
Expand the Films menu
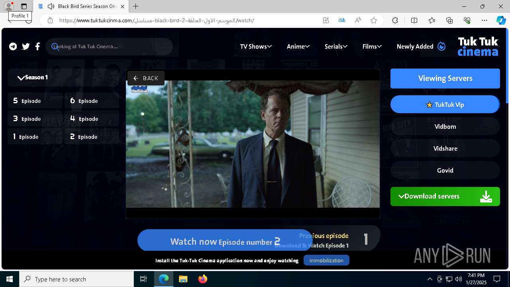[372, 47]
